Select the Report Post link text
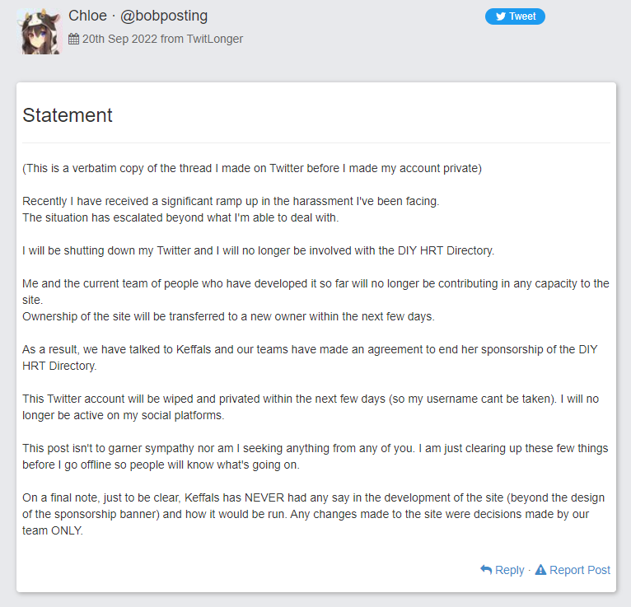This screenshot has width=631, height=607. click(580, 570)
